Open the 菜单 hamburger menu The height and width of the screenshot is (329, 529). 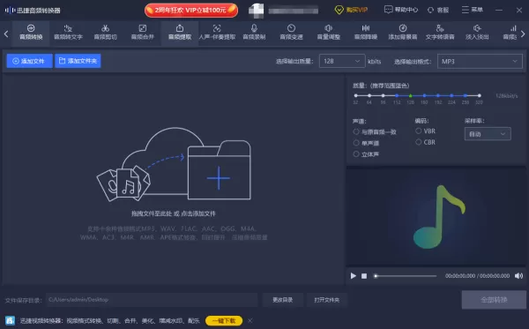(x=473, y=10)
